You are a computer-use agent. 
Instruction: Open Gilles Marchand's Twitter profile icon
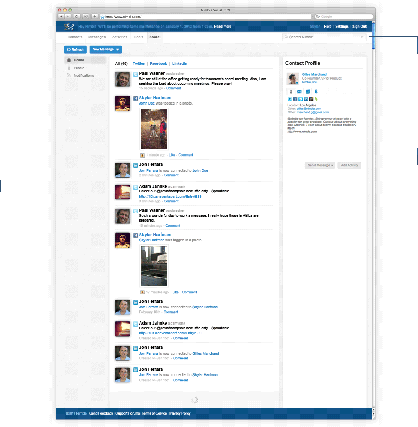click(x=290, y=99)
